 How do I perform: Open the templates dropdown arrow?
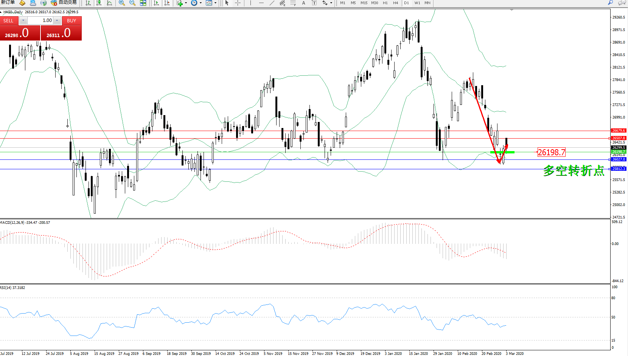click(x=215, y=3)
